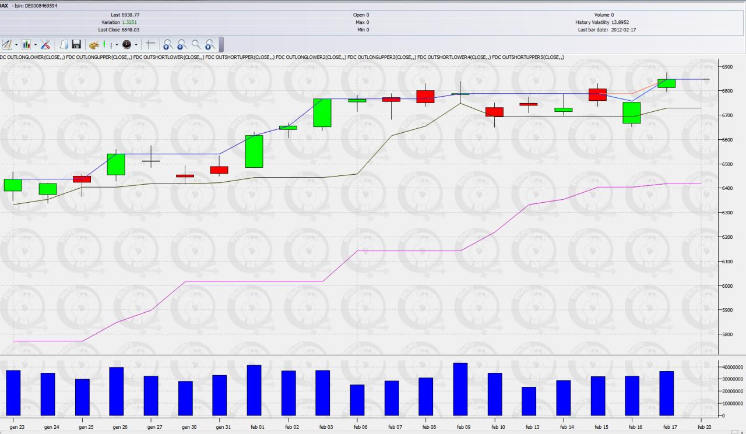The width and height of the screenshot is (746, 434).
Task: Click the open document icon
Action: (x=64, y=44)
